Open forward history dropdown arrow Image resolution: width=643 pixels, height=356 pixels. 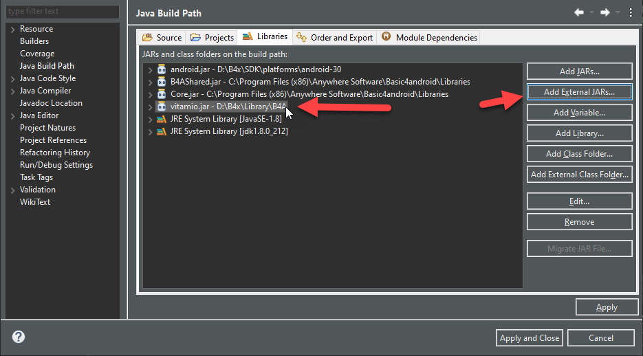618,12
